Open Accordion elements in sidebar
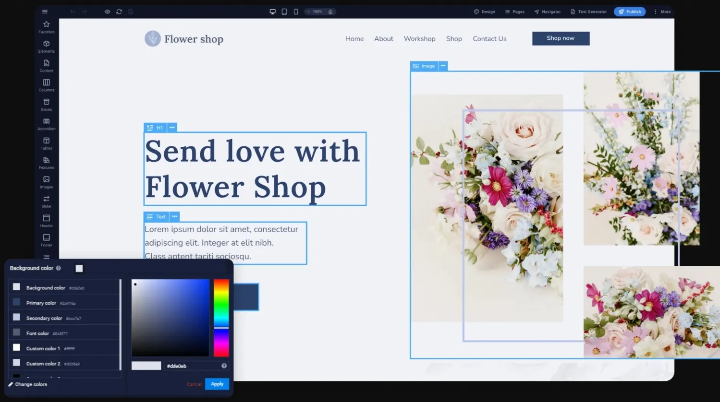This screenshot has width=720, height=402. coord(47,124)
